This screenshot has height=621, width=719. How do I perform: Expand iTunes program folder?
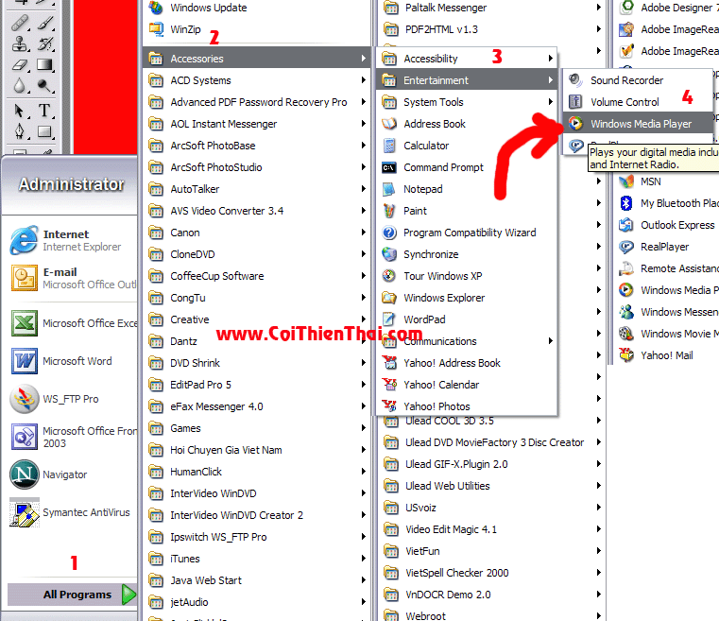pos(256,559)
